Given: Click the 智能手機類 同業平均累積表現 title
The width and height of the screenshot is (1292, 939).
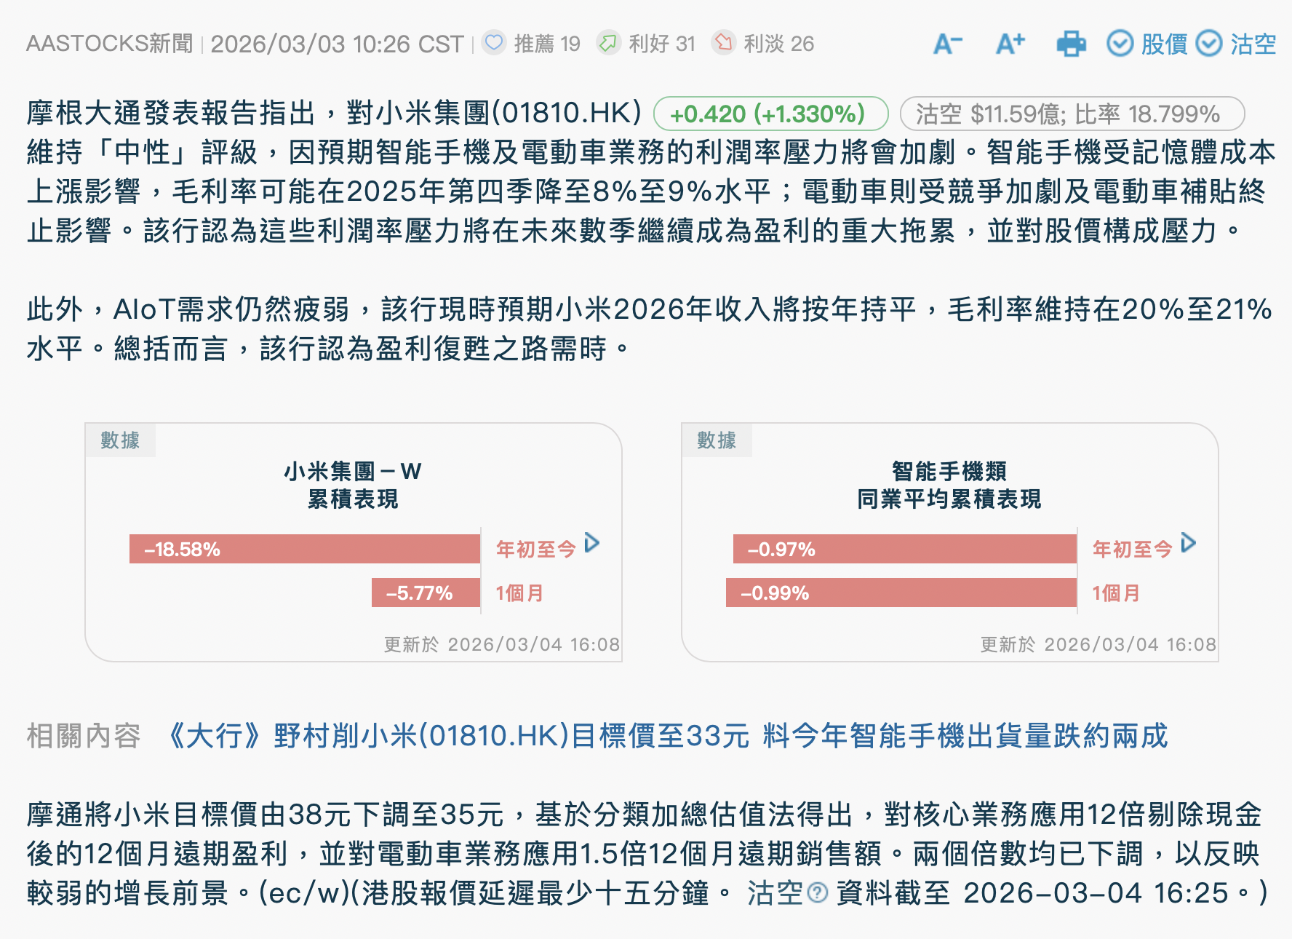Looking at the screenshot, I should point(949,485).
